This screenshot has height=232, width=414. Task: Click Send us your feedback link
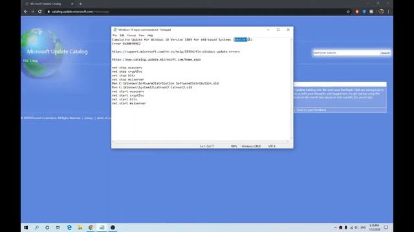[x=311, y=110]
